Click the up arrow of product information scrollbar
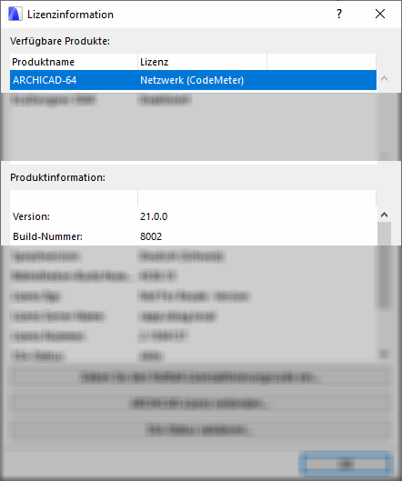Image resolution: width=402 pixels, height=481 pixels. tap(384, 215)
